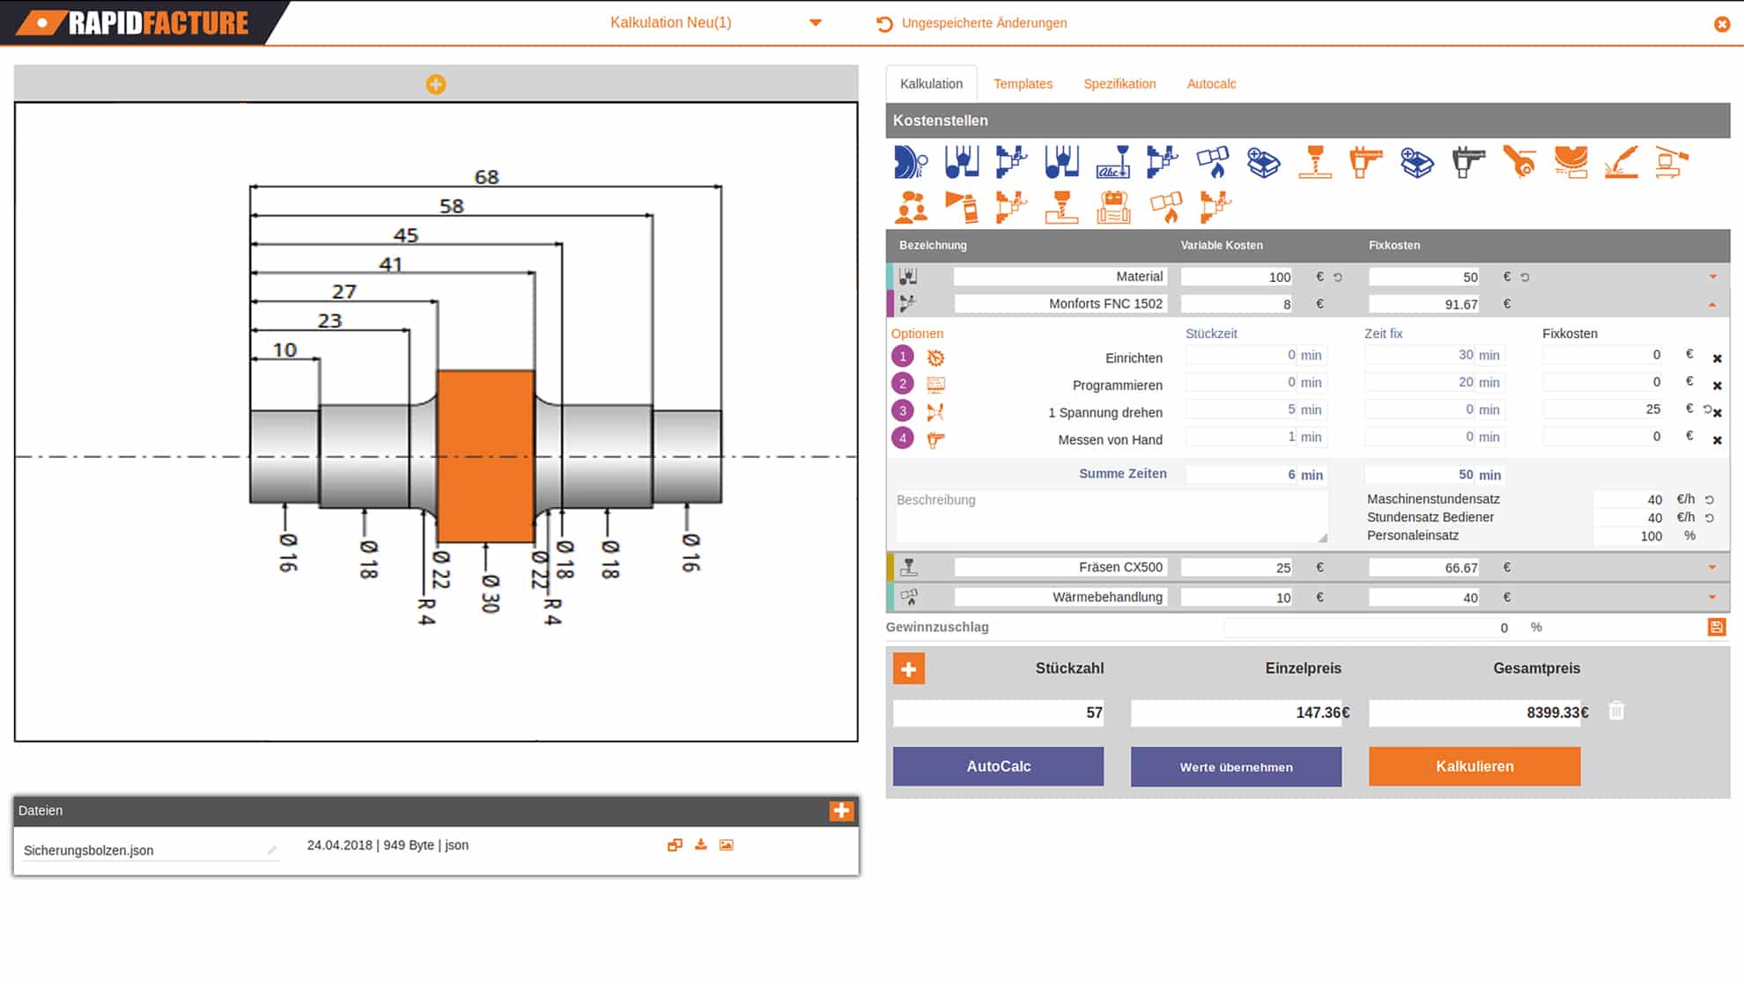Add the orange welding torch cost center
Image resolution: width=1744 pixels, height=981 pixels.
[1622, 162]
